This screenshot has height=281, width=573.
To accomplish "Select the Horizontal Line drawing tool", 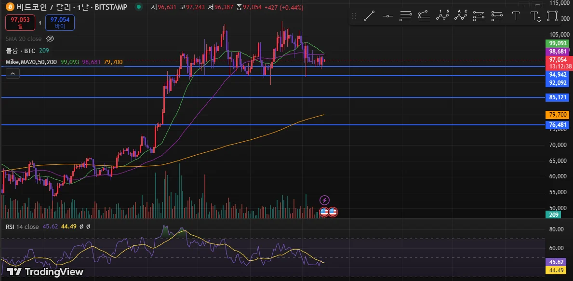I will point(387,16).
